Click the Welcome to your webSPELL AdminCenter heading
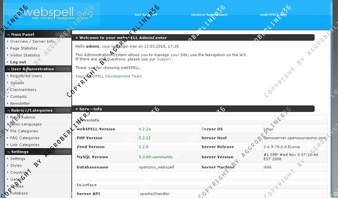 pos(123,38)
